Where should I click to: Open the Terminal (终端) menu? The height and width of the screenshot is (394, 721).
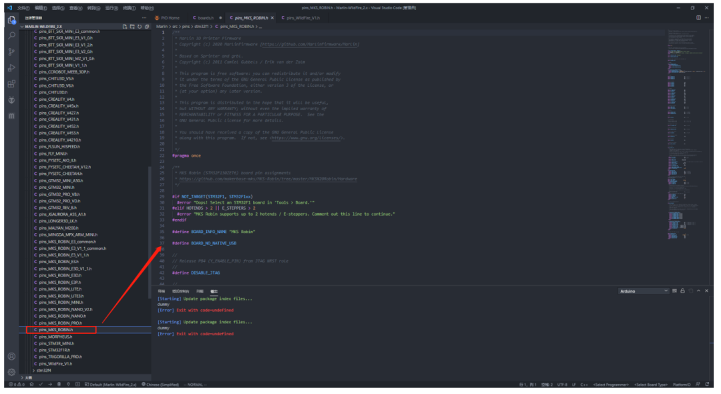tap(130, 8)
